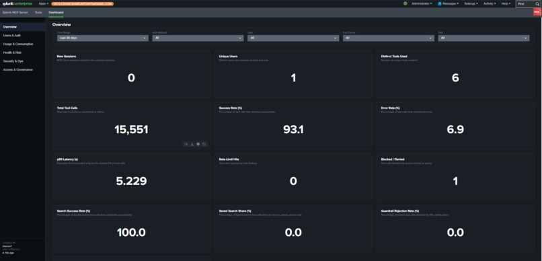The width and height of the screenshot is (542, 261).
Task: Open the green health status check icon
Action: coord(405,3)
